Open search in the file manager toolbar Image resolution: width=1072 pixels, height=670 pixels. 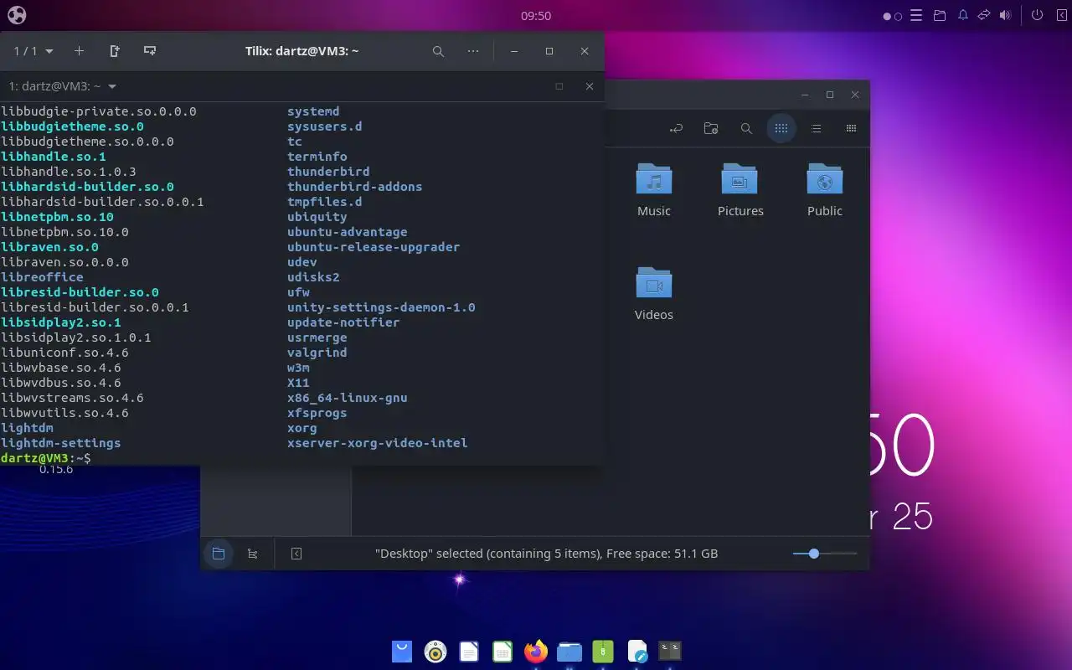tap(746, 128)
